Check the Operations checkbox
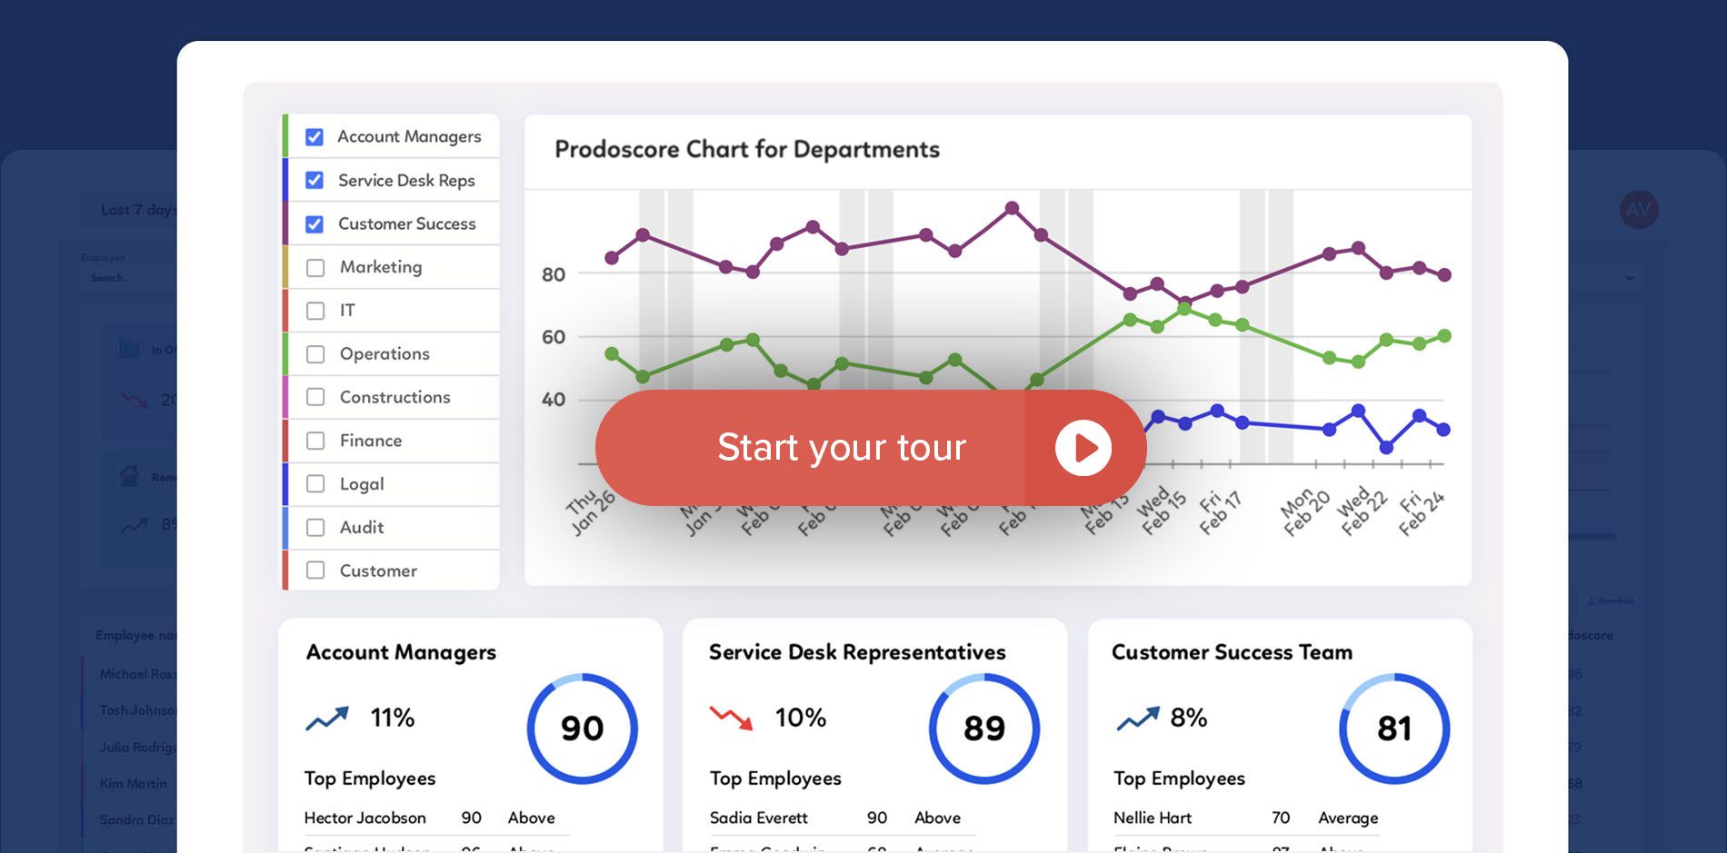Screen dimensions: 1727x853 tap(315, 354)
